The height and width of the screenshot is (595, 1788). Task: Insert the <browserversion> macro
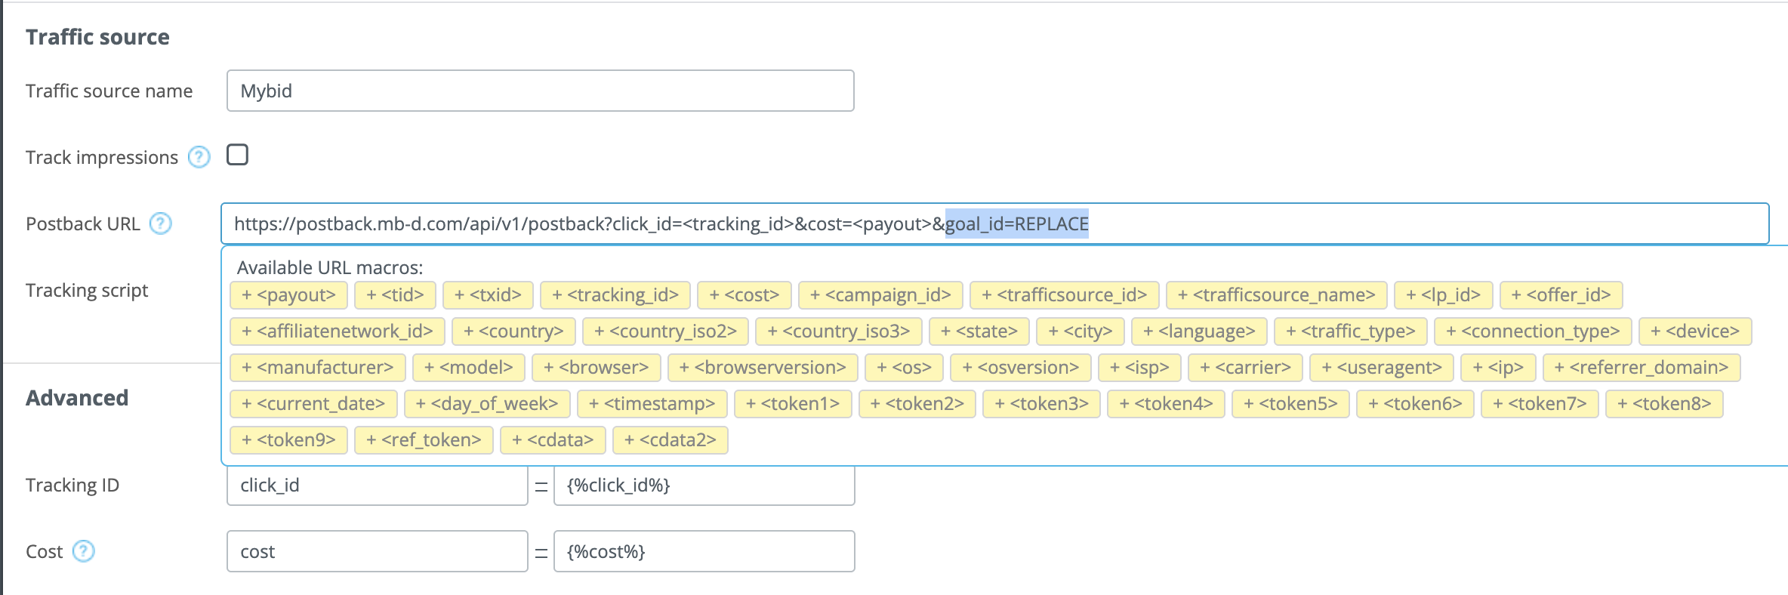[762, 368]
